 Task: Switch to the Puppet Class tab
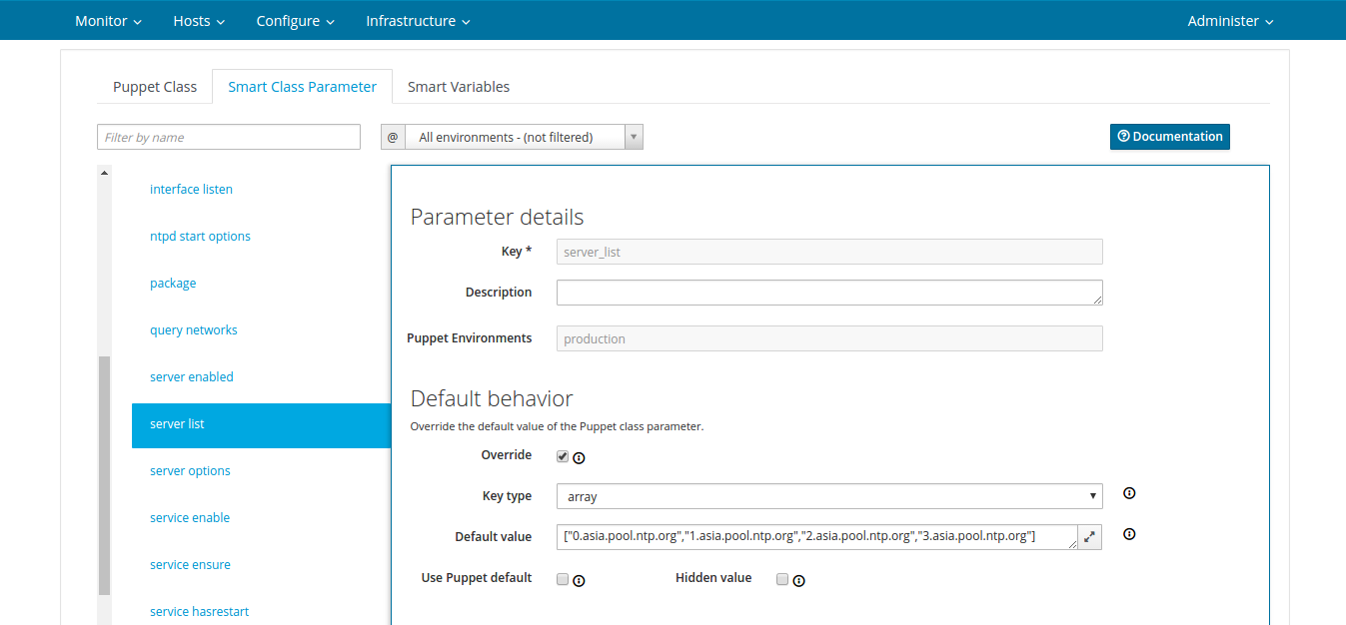click(x=155, y=87)
